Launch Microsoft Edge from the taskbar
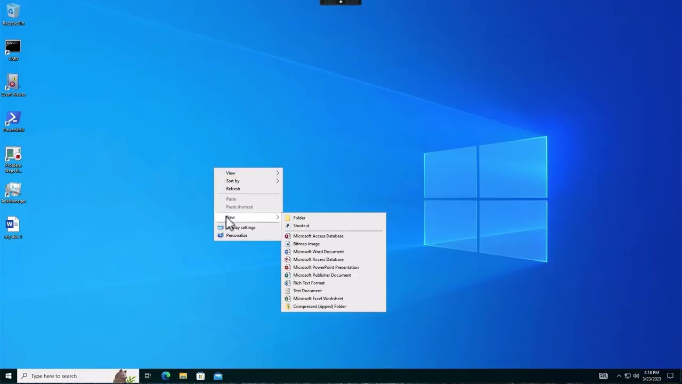The image size is (682, 384). pos(166,376)
